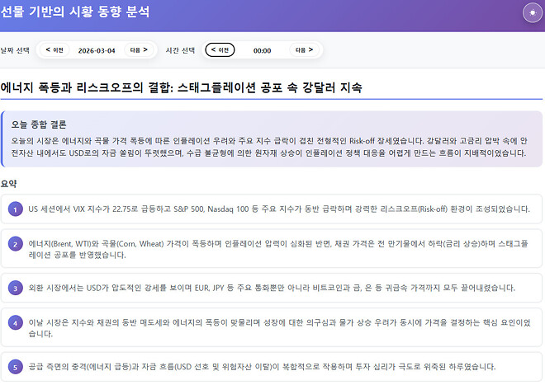Go to next time with 다음 button
Screen dimensions: 545x385
coord(304,50)
